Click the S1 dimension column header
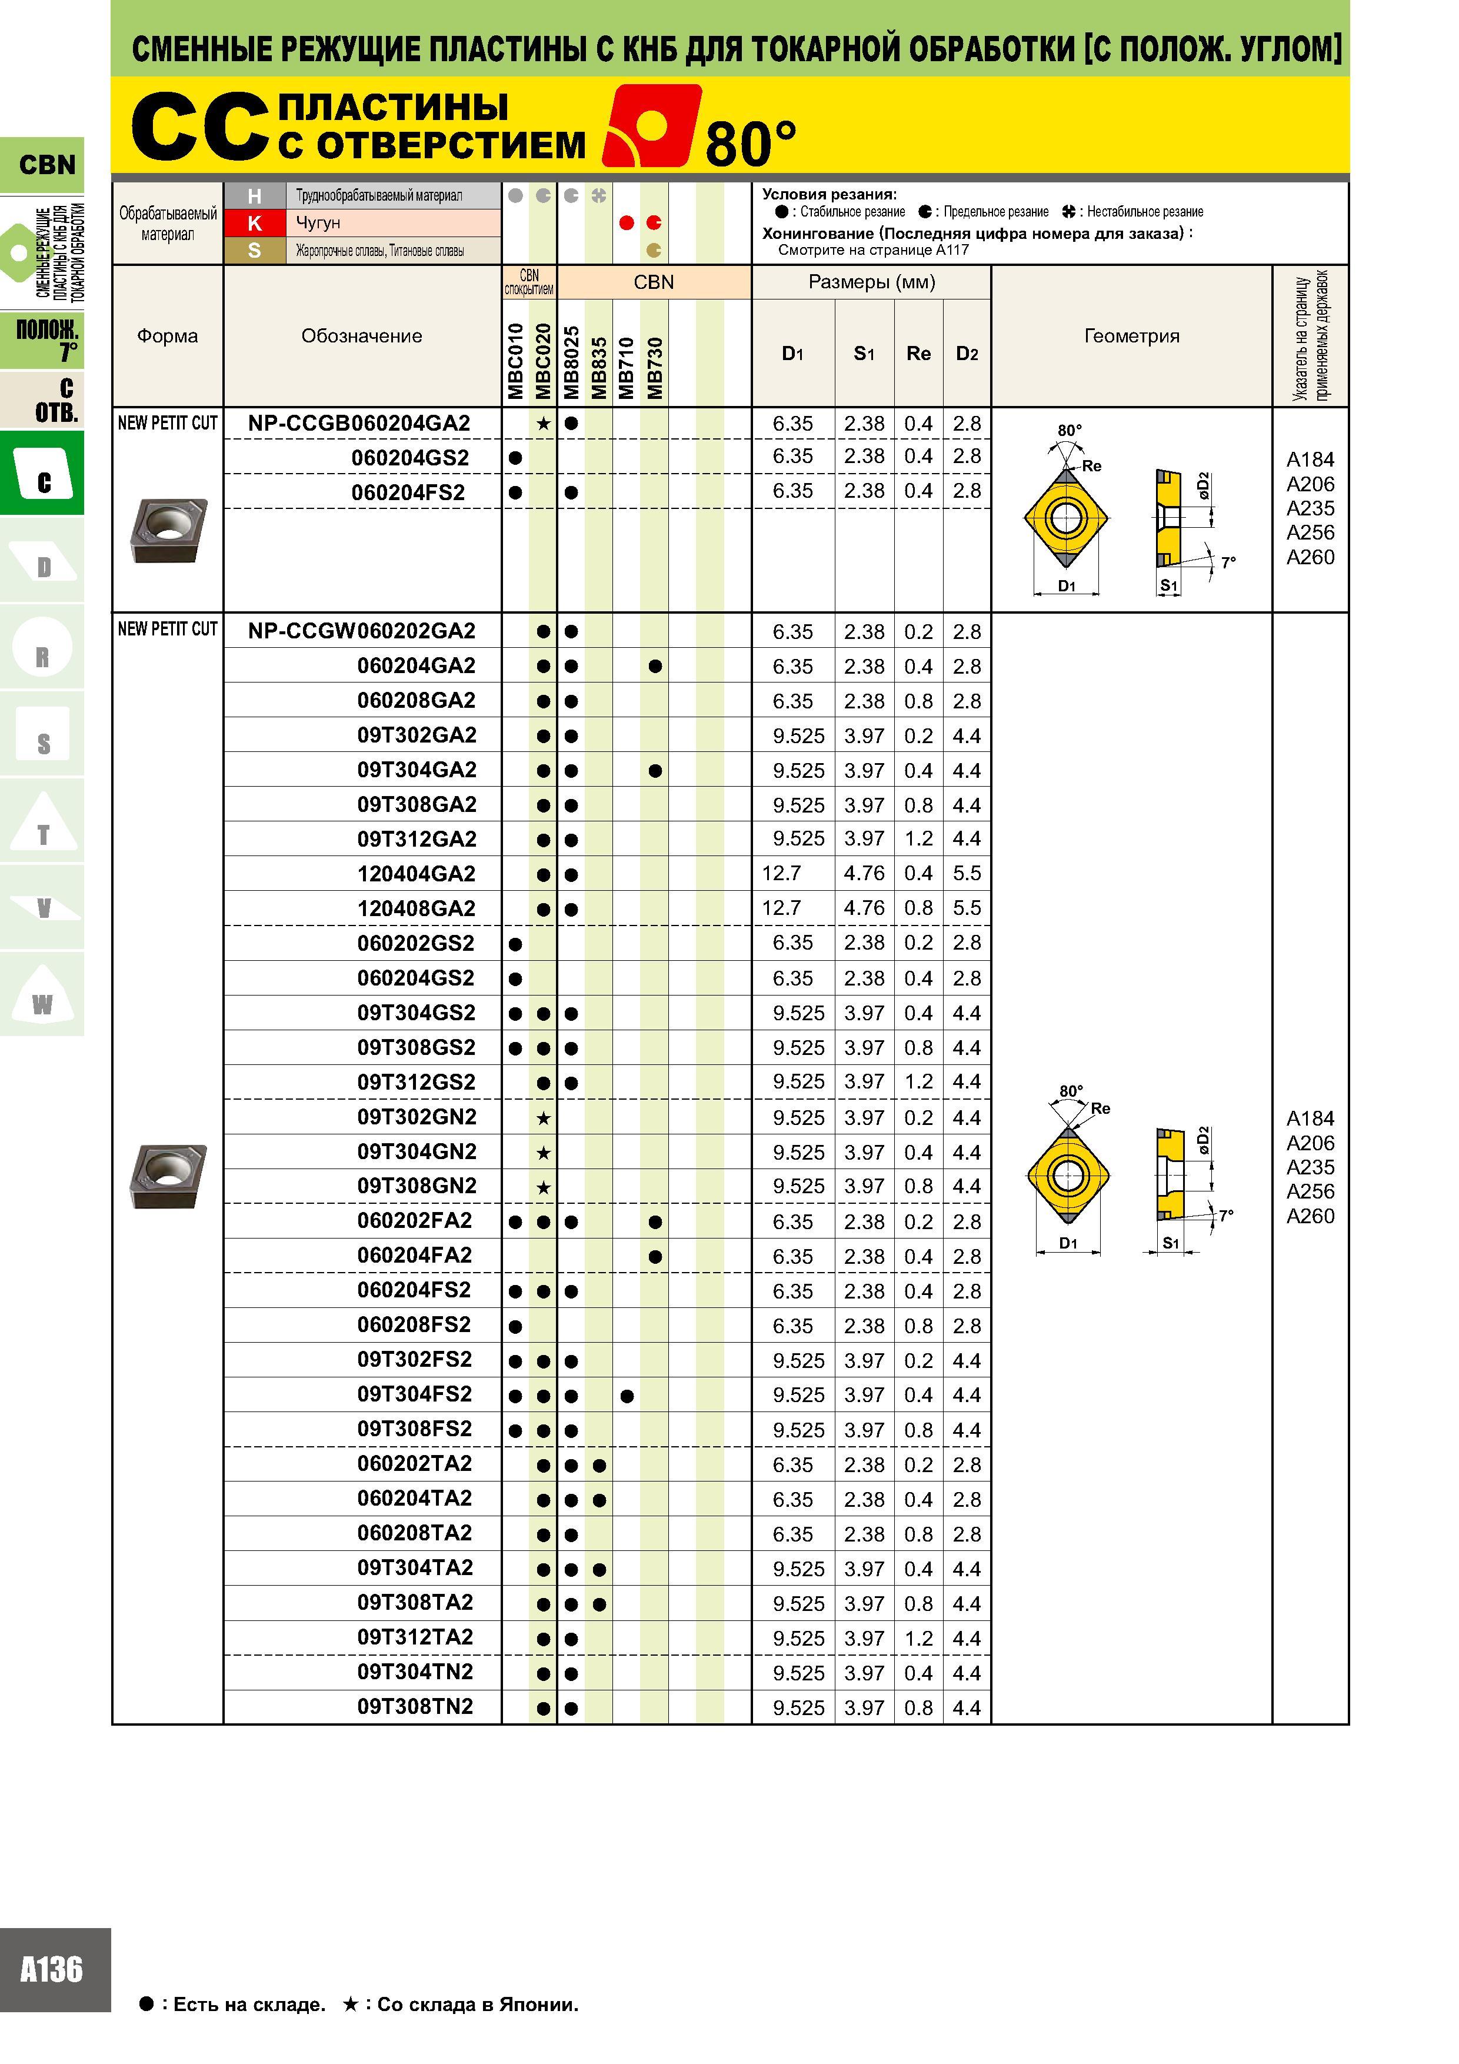Image resolution: width=1459 pixels, height=2064 pixels. coord(864,354)
